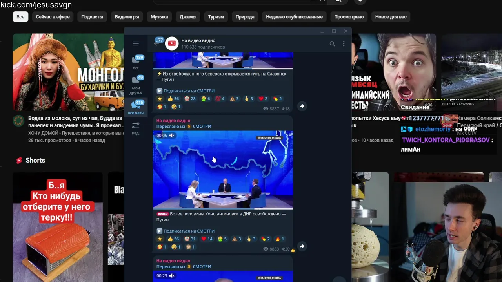Forward the Константиновка post with share arrow

pos(302,246)
